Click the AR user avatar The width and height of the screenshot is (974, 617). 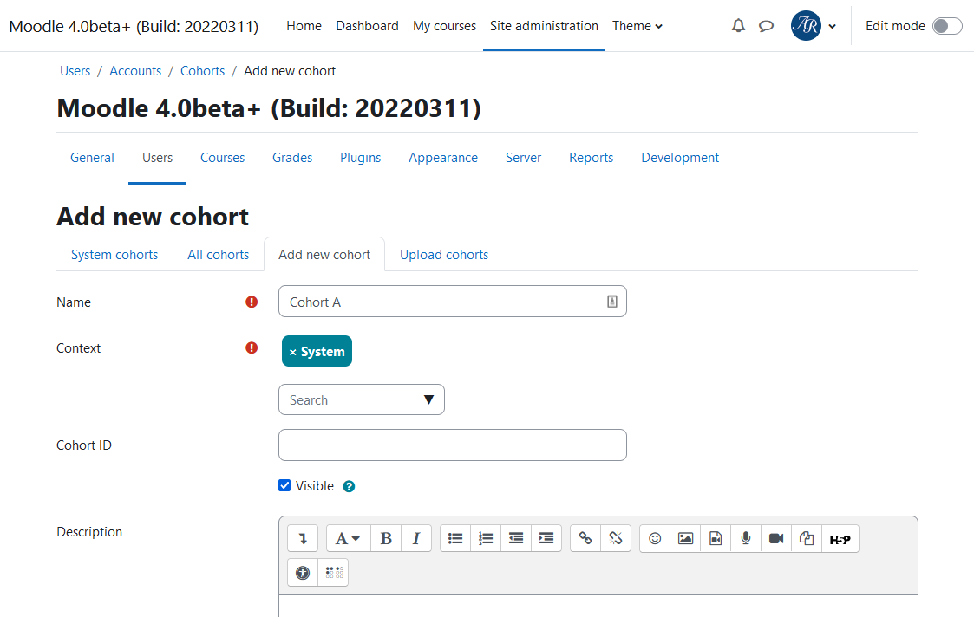806,26
